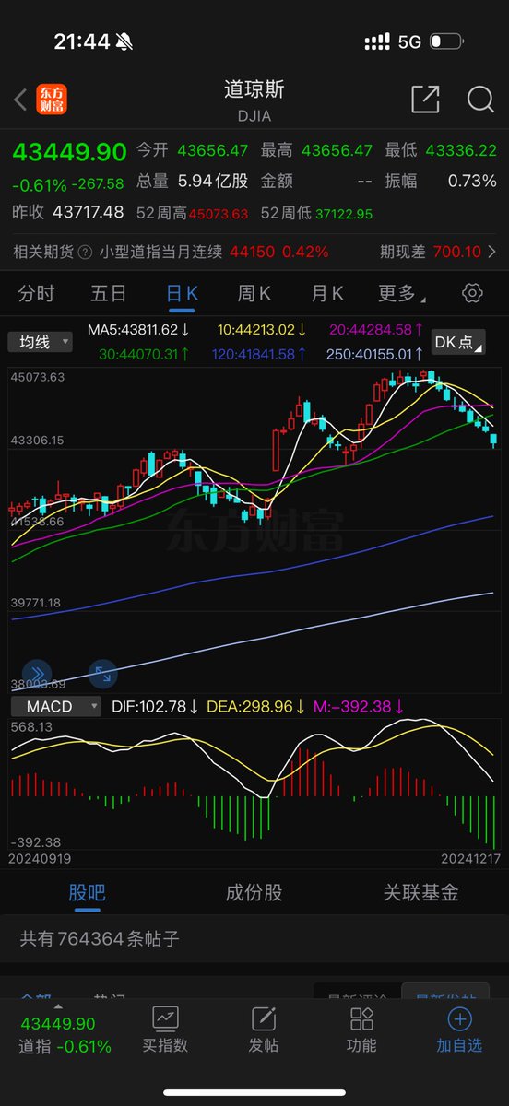The image size is (509, 1106).
Task: Expand the 更多 chart period menu
Action: 402,294
